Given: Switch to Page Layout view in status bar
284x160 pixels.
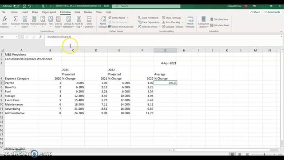Looking at the screenshot, I should tap(240, 154).
